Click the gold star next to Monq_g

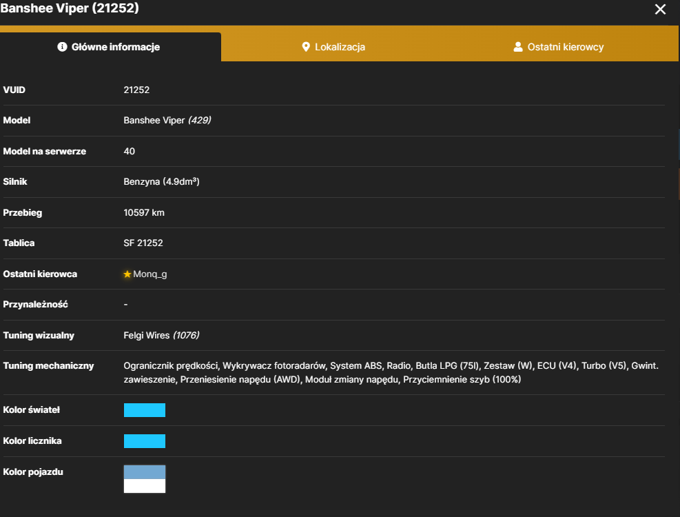(127, 274)
